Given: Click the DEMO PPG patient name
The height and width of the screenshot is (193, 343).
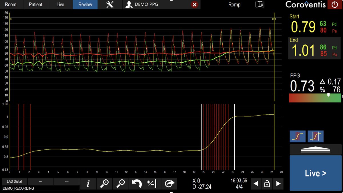Looking at the screenshot, I should pyautogui.click(x=146, y=5).
